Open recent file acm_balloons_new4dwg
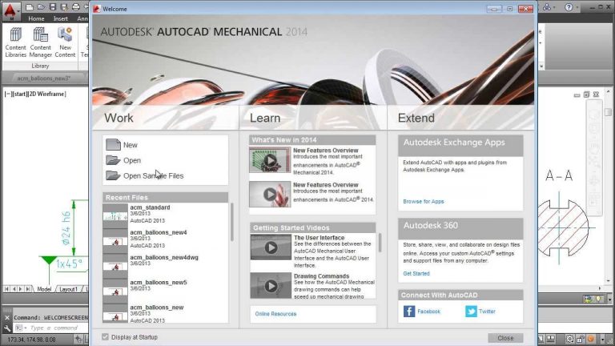Screen dimensions: 615x346 pyautogui.click(x=165, y=264)
